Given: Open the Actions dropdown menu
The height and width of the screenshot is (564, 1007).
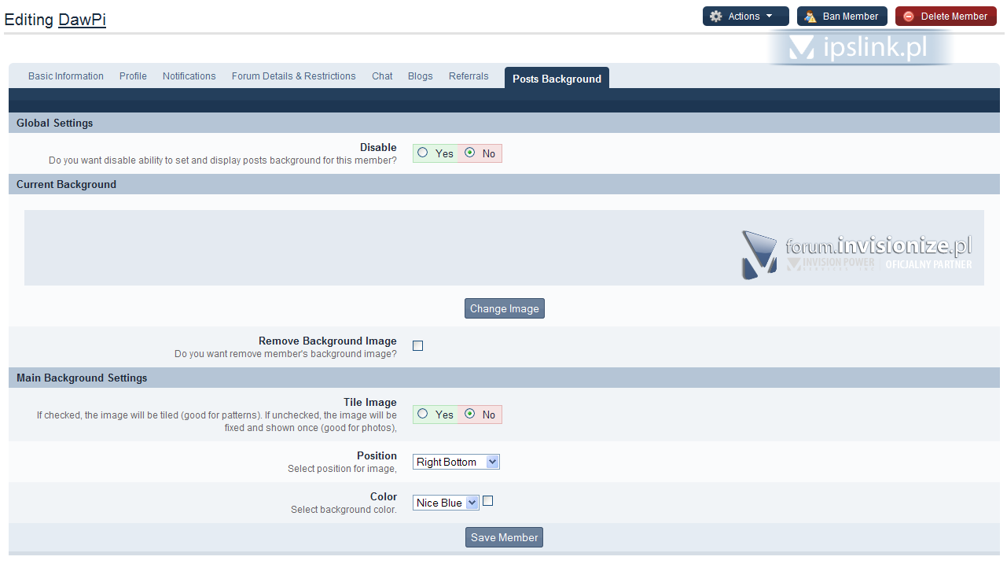Looking at the screenshot, I should coord(745,17).
